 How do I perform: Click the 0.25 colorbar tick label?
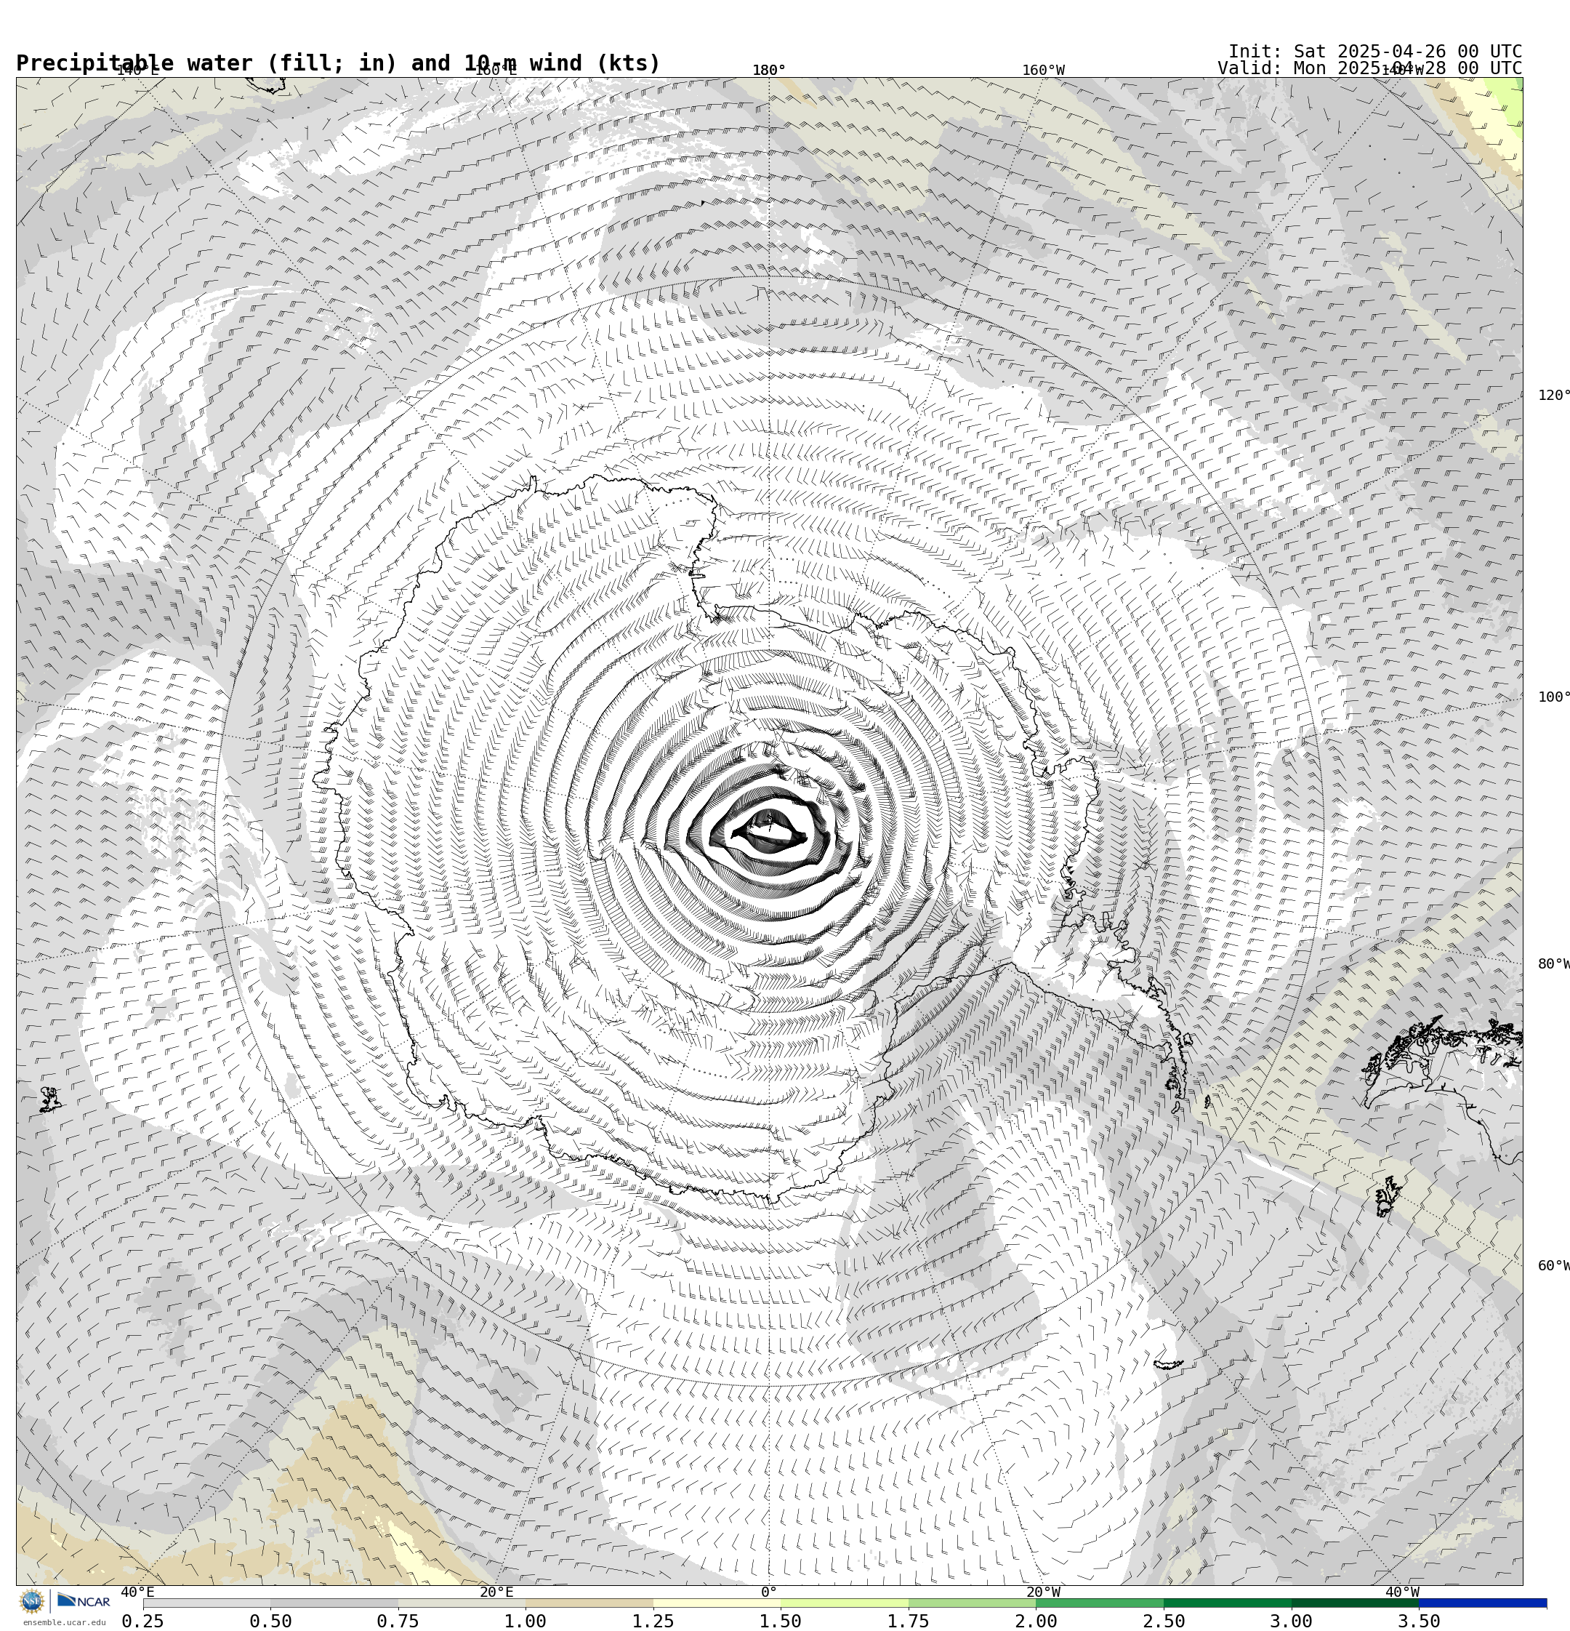click(x=143, y=1621)
